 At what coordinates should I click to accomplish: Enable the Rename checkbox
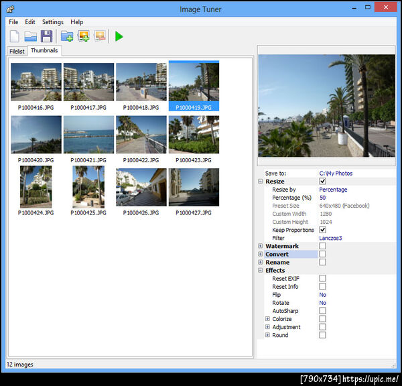[x=322, y=262]
